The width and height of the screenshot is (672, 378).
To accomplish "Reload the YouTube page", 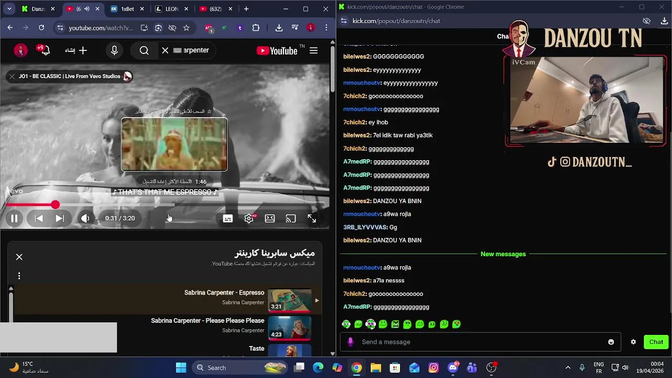I will (41, 28).
